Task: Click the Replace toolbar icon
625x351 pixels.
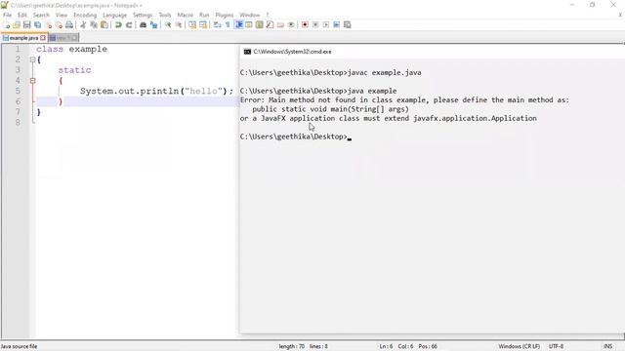Action: point(153,24)
